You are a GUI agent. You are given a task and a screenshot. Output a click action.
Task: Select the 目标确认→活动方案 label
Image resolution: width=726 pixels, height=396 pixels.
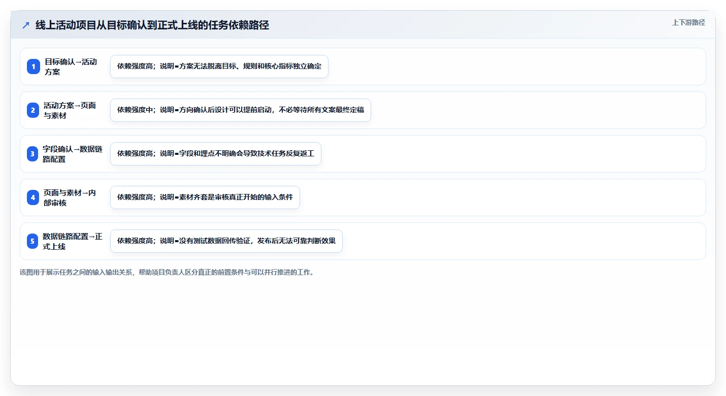click(71, 67)
